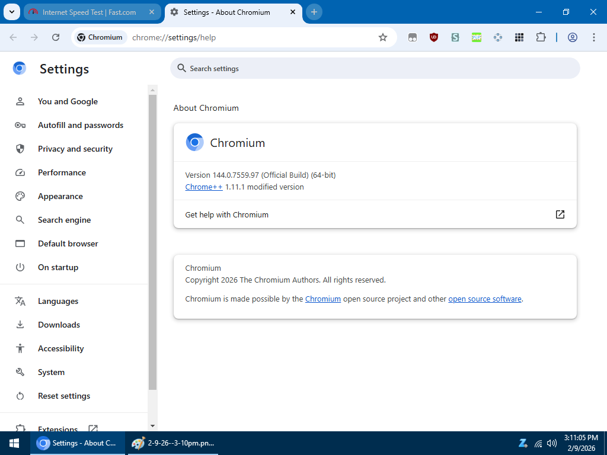Click the address bar URL chrome://settings/help
Viewport: 607px width, 455px height.
(174, 37)
